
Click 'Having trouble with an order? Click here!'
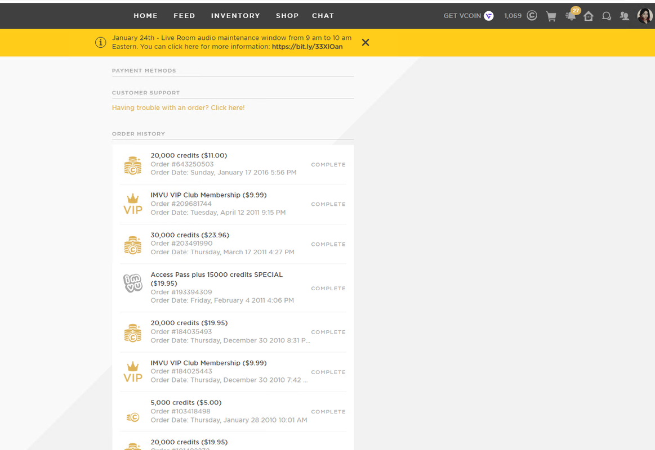(179, 107)
